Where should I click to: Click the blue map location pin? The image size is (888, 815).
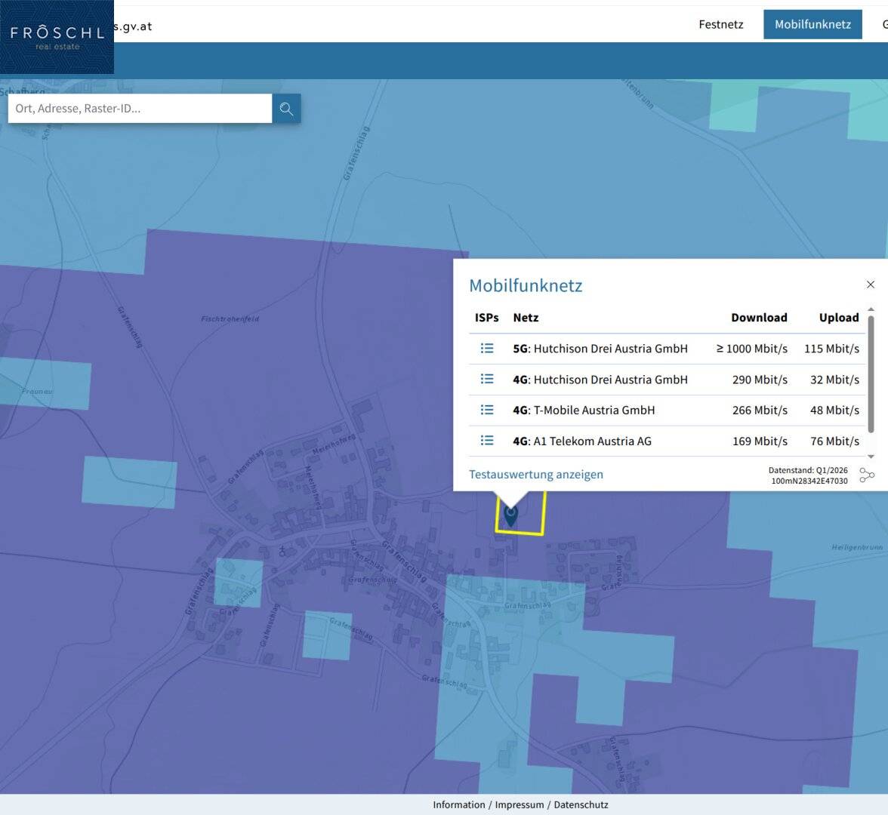pos(510,515)
